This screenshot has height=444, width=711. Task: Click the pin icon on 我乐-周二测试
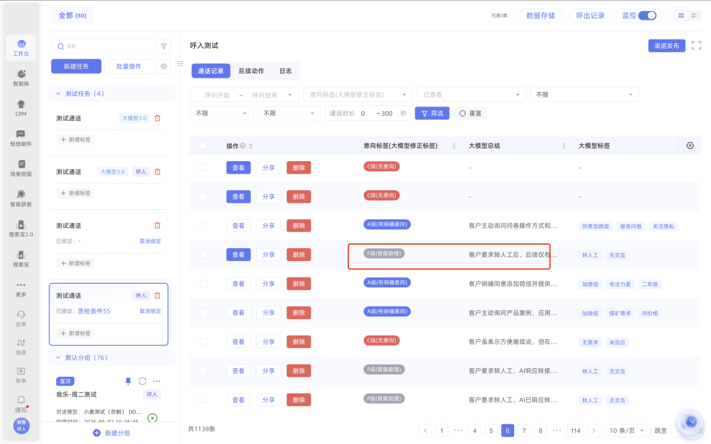pos(128,382)
